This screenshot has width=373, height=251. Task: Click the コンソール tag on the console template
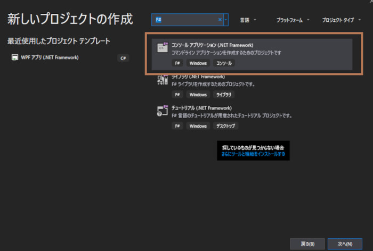pos(224,63)
